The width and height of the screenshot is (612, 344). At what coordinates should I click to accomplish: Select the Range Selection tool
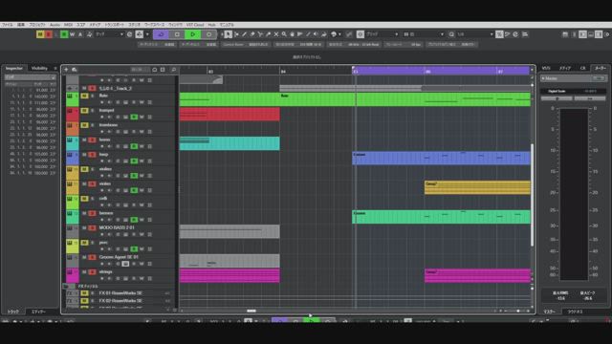[x=236, y=34]
